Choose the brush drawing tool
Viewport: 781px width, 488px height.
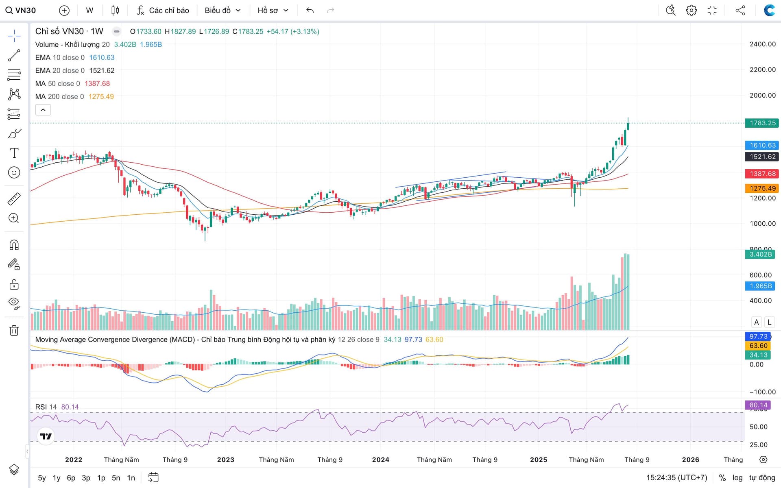click(x=14, y=134)
